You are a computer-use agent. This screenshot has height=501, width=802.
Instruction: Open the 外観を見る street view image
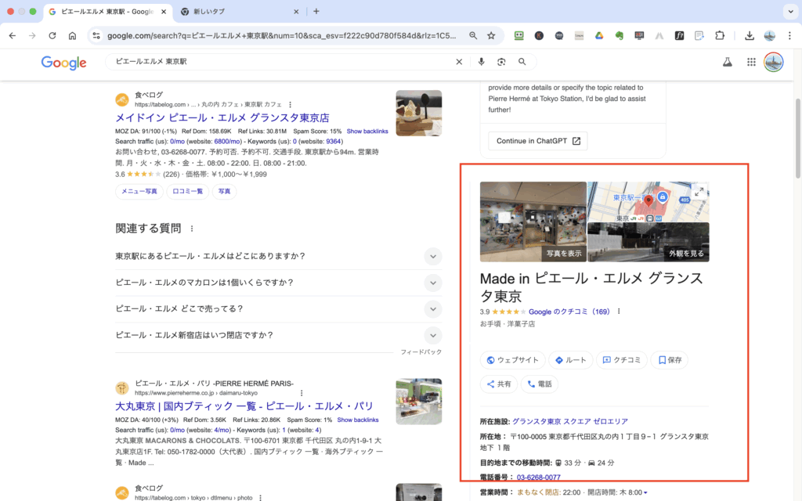(648, 243)
